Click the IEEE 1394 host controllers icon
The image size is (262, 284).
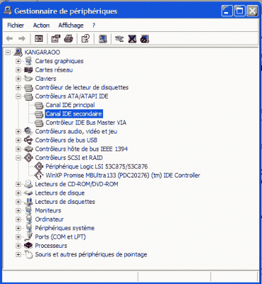[x=28, y=149]
